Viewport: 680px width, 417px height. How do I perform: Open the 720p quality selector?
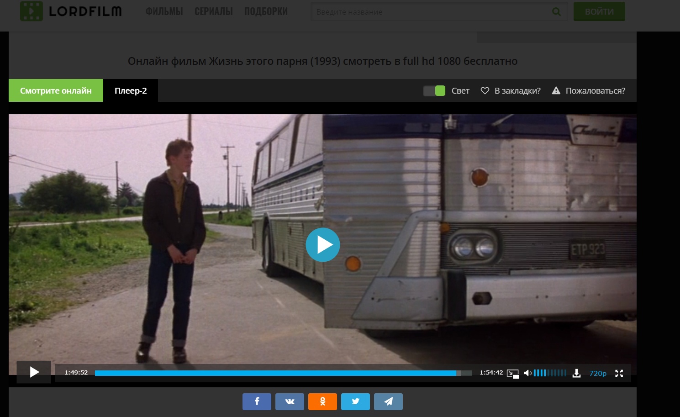tap(598, 373)
